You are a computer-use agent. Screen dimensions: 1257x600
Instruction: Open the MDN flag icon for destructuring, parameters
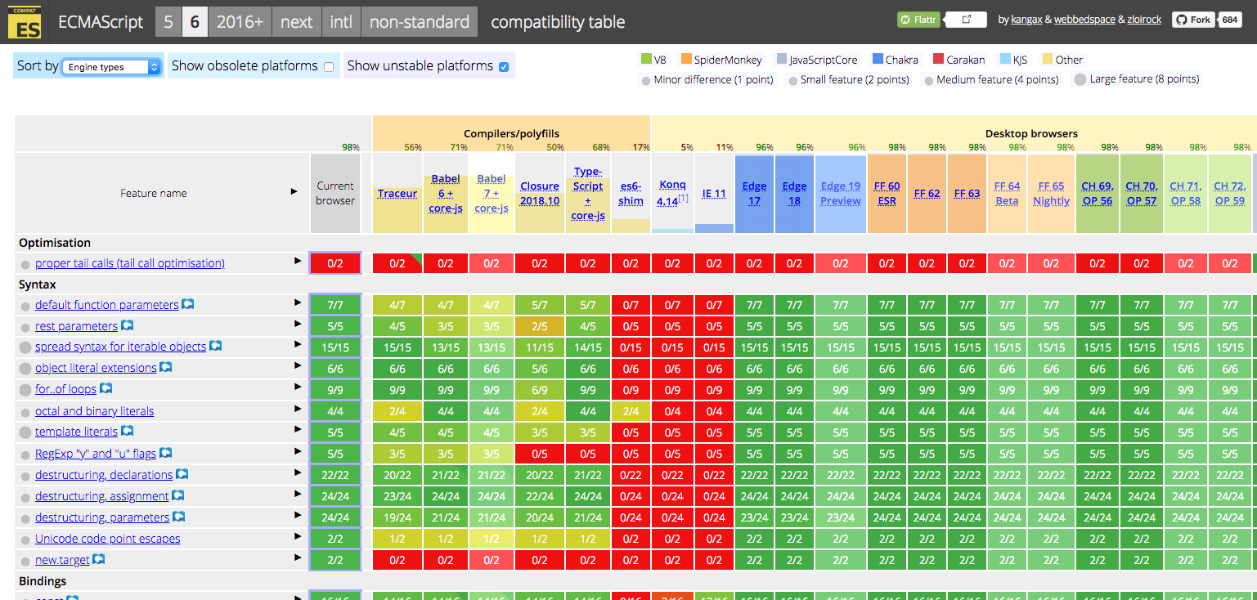pyautogui.click(x=179, y=517)
